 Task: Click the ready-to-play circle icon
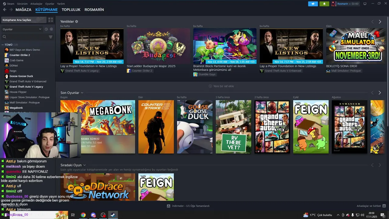[51, 29]
